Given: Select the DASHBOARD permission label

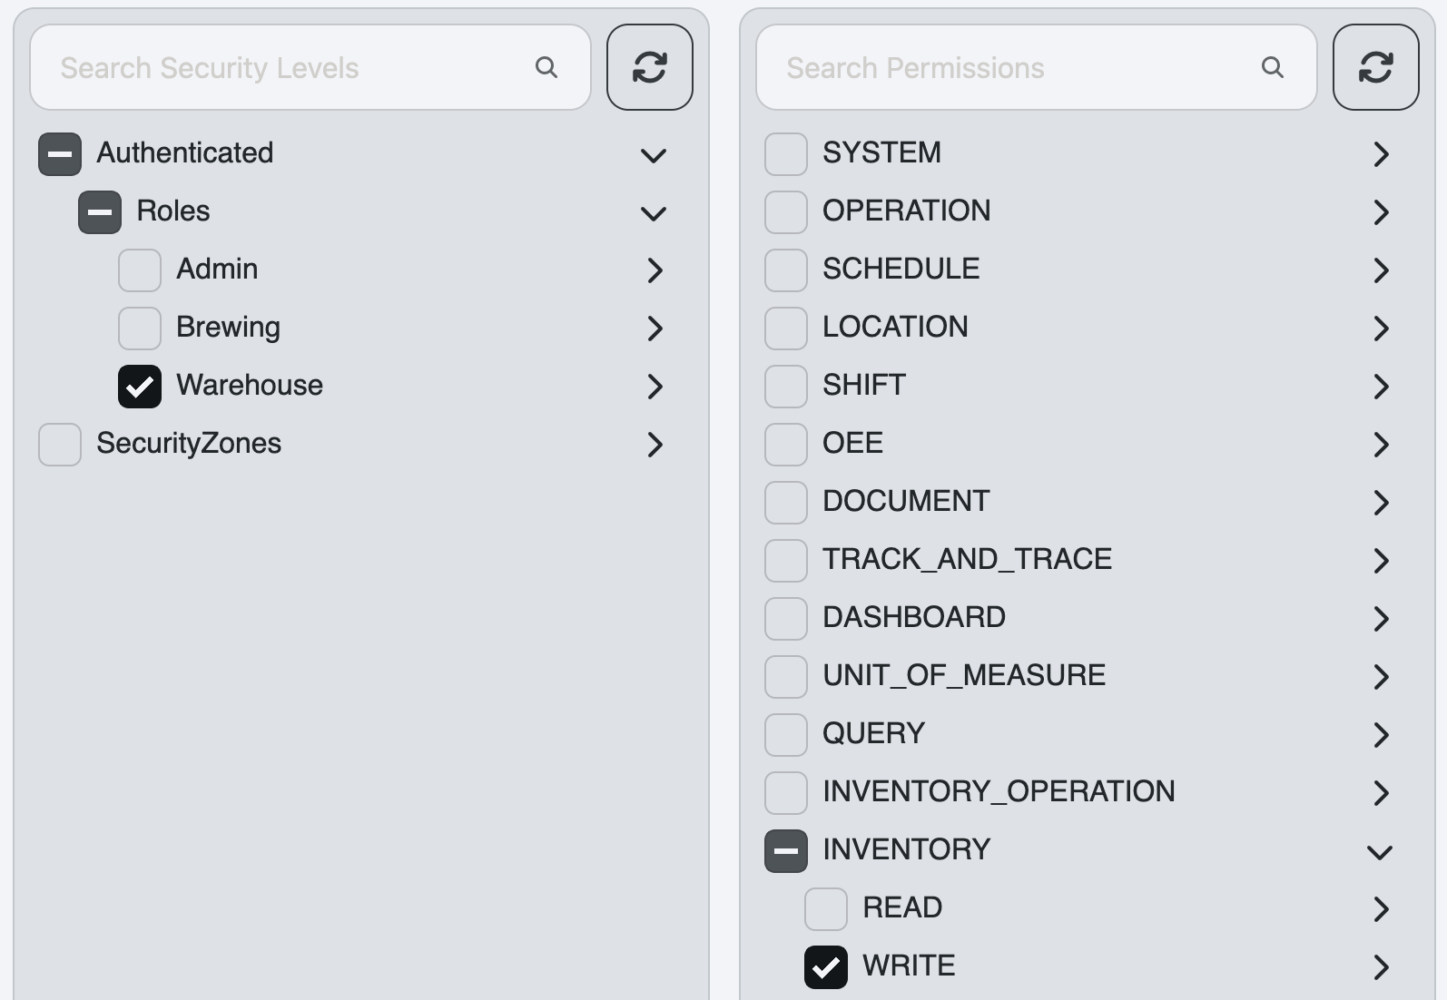Looking at the screenshot, I should tap(914, 617).
